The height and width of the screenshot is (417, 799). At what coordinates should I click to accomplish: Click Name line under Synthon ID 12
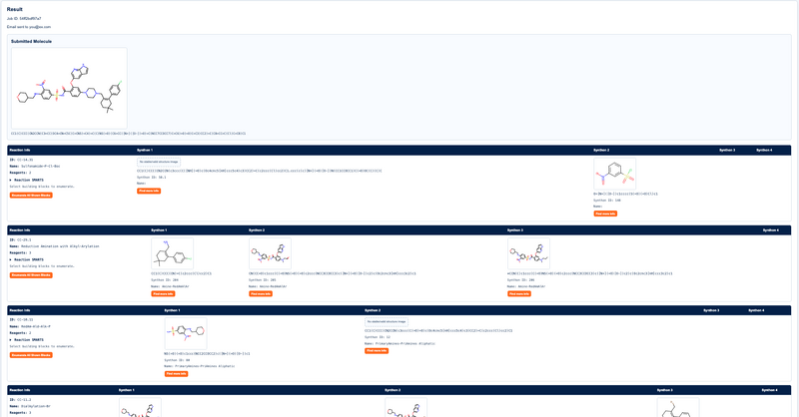tap(400, 344)
